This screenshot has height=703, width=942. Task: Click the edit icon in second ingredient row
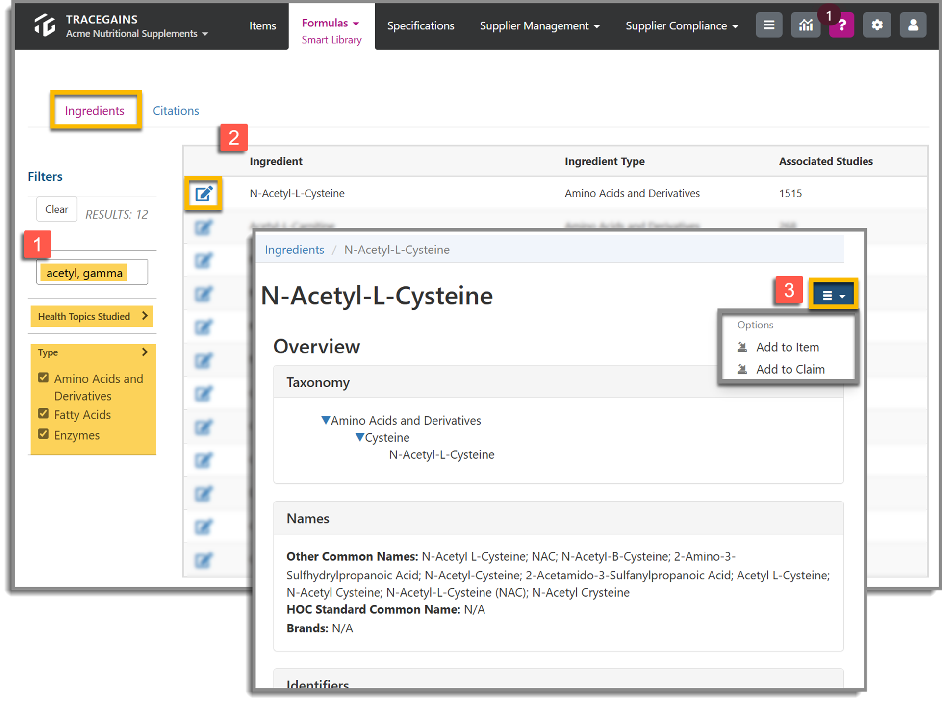point(203,227)
